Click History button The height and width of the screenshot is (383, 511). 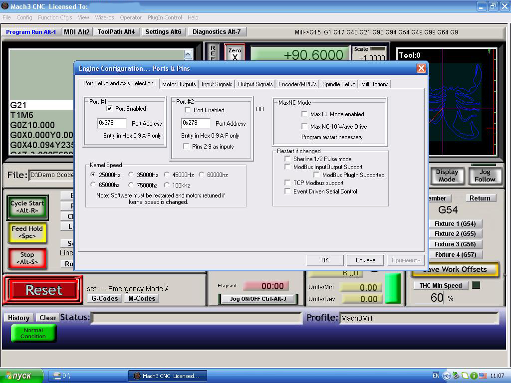18,318
